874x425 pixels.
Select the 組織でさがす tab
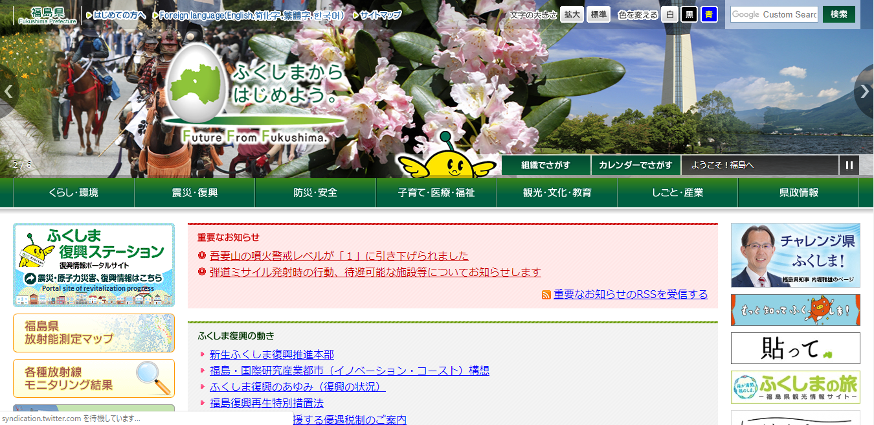pos(546,165)
